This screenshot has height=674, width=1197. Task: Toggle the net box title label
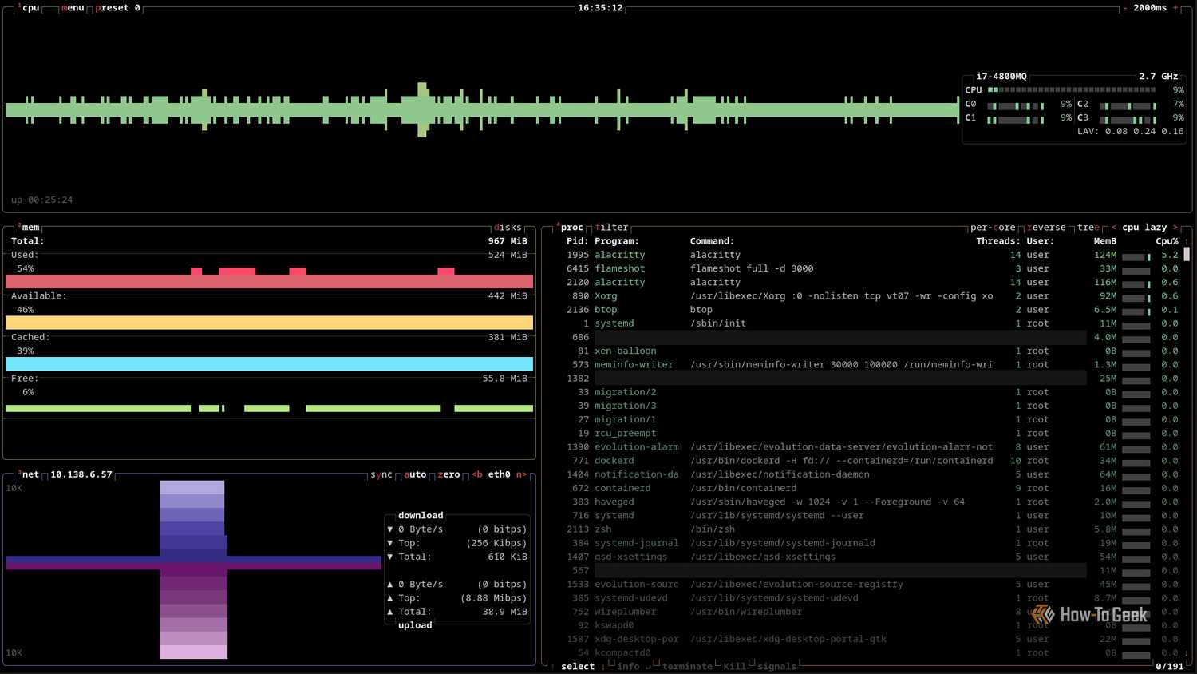pos(30,474)
